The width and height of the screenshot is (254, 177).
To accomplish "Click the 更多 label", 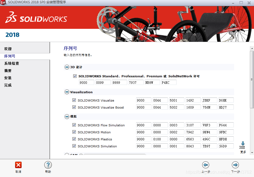I will tap(243, 152).
